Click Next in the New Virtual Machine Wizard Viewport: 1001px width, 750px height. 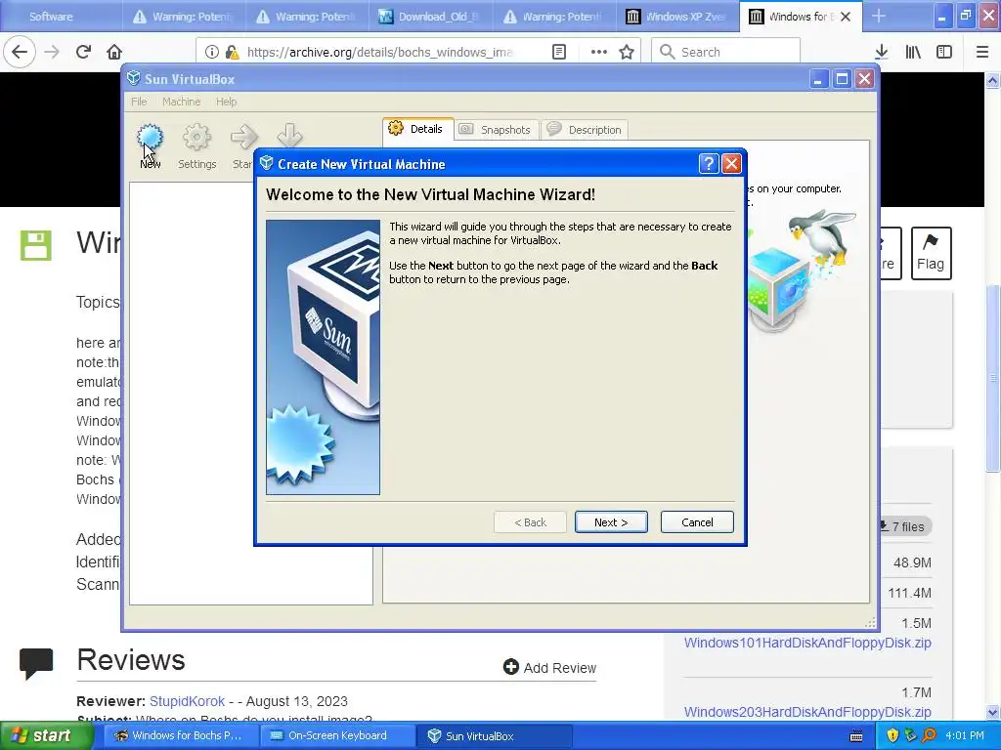coord(611,522)
